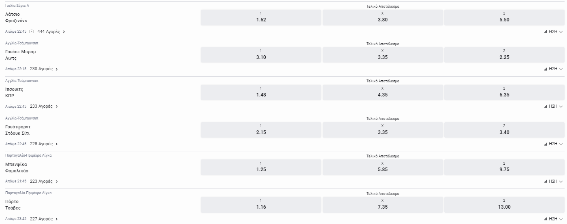Click the arrow icon beside 233 Αγορές

(57, 107)
